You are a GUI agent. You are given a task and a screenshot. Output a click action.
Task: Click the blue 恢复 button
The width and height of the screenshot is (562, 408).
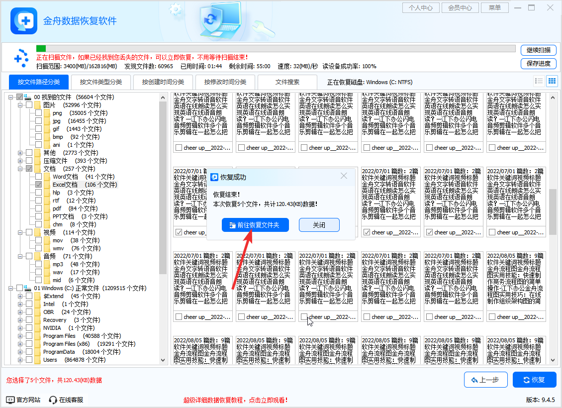[x=535, y=380]
